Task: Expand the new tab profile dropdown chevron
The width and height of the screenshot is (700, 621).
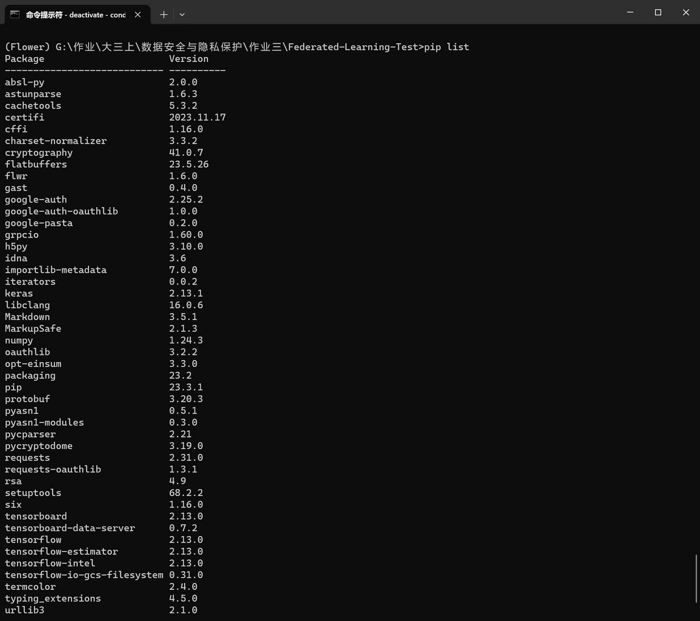Action: pos(182,15)
